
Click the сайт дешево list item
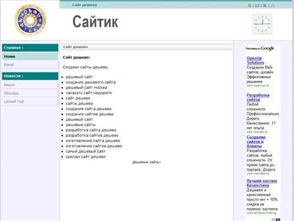point(78,98)
